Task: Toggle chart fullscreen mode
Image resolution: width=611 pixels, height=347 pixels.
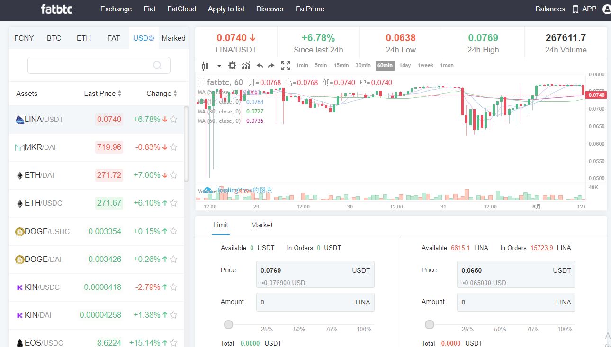Action: tap(285, 66)
